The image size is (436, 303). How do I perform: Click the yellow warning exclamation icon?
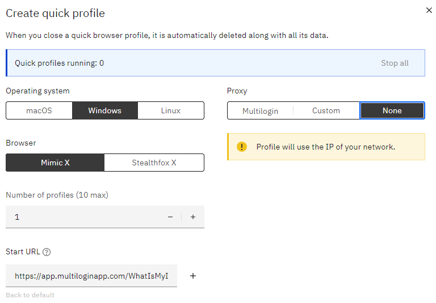pyautogui.click(x=242, y=147)
